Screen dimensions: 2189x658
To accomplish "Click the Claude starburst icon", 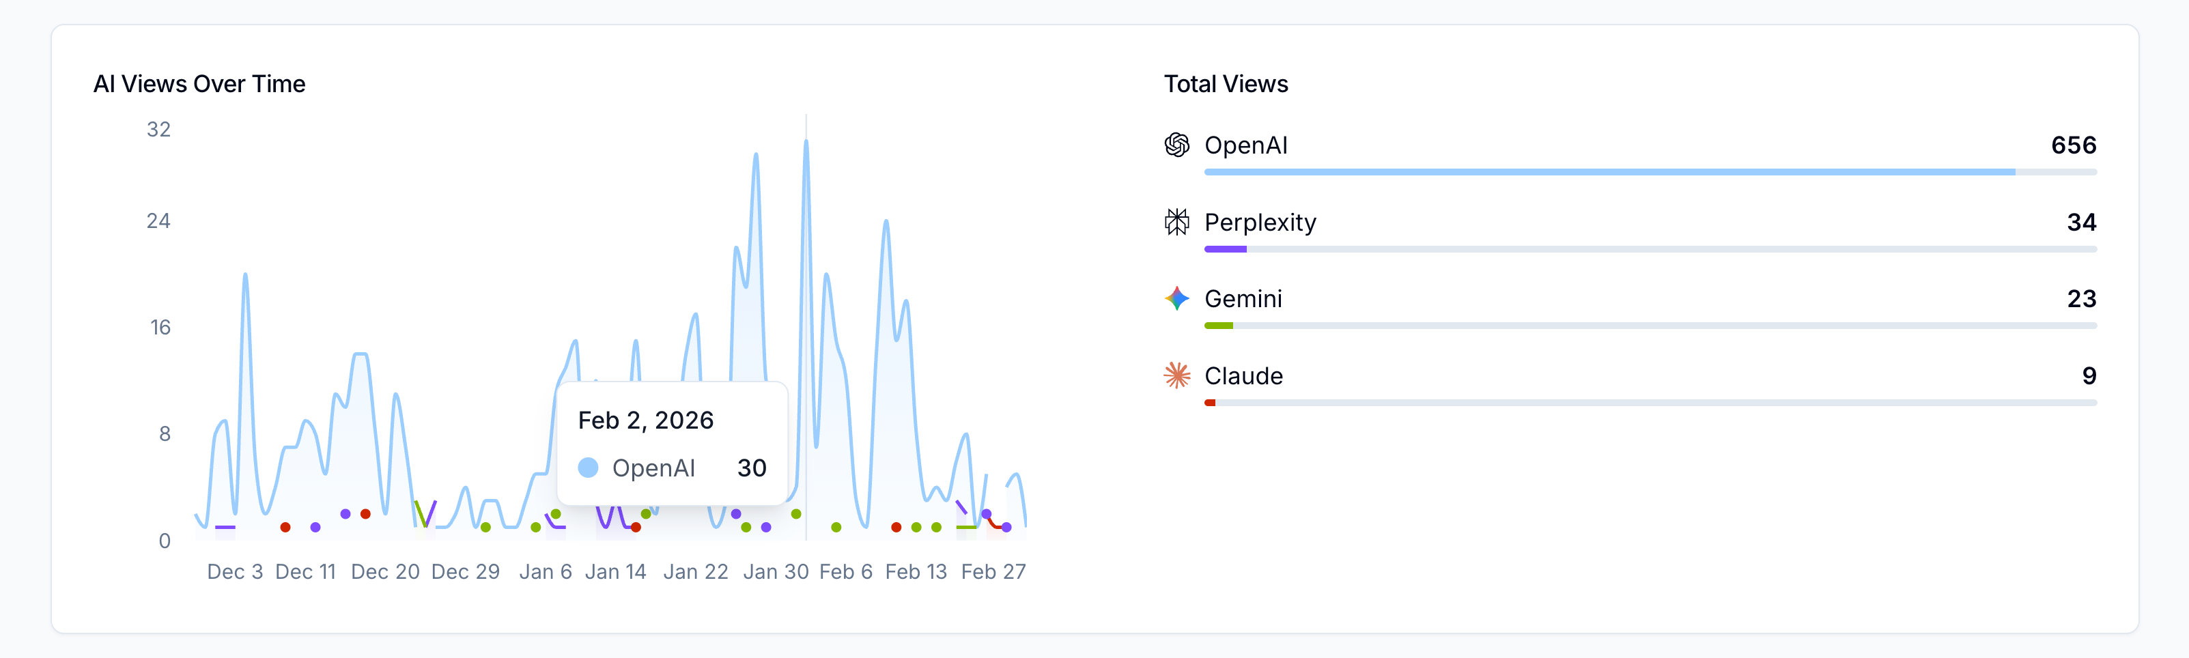I will coord(1178,375).
